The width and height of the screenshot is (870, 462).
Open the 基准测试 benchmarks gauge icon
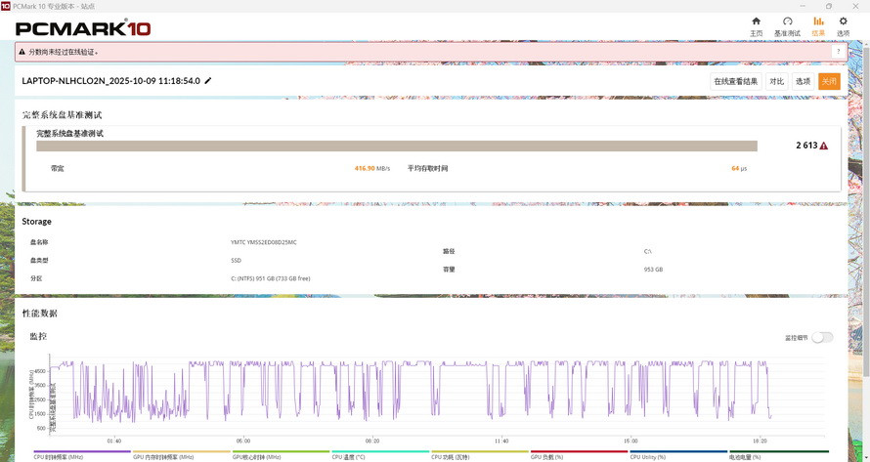(787, 25)
